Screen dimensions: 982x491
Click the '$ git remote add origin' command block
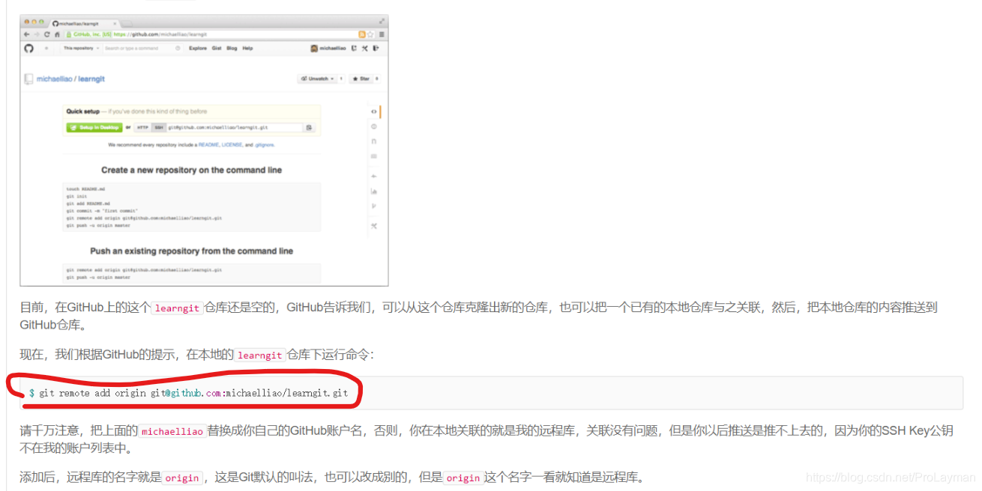tap(492, 393)
